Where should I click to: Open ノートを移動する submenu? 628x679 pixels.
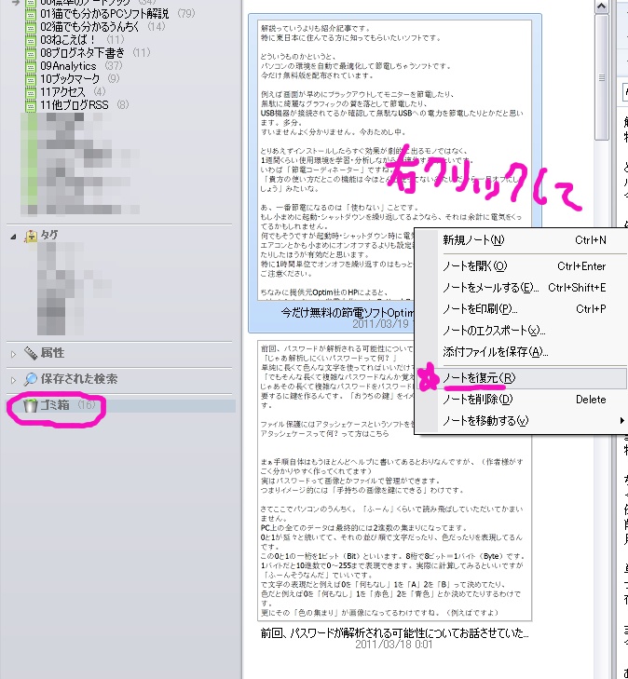(485, 421)
